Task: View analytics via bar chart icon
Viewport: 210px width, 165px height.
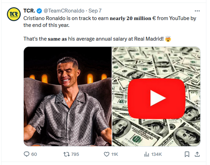Action: [147, 154]
